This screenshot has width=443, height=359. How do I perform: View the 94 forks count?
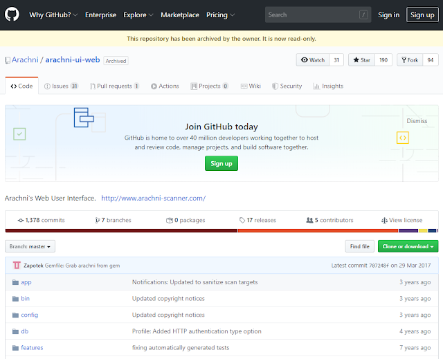click(x=431, y=59)
